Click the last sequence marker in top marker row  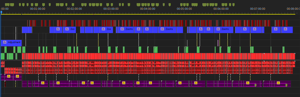(234, 4)
